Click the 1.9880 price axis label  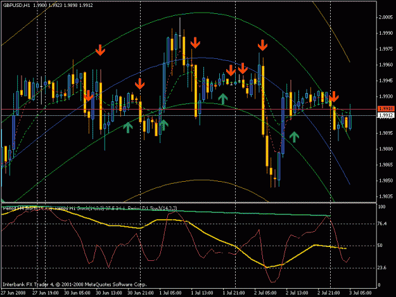(386, 149)
